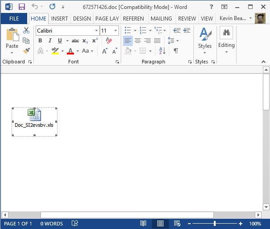Open the Borders dropdown arrow
Image resolution: width=270 pixels, height=229 pixels.
coord(150,51)
